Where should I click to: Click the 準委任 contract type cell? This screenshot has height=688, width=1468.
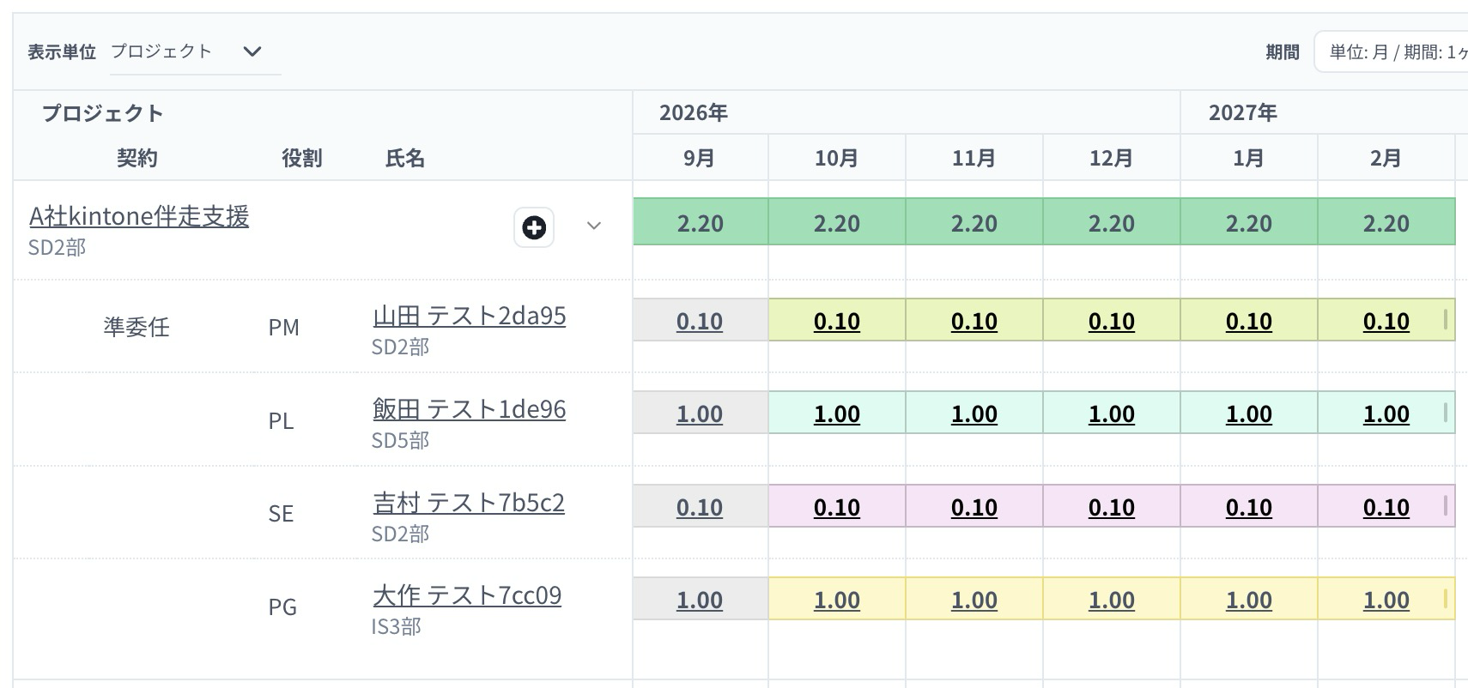tap(136, 327)
